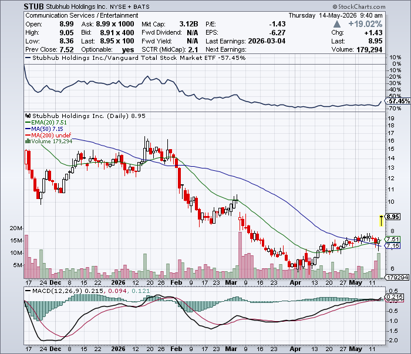Screen dimensions: 411x354
Task: Click the Low 8.36 value
Action: click(x=66, y=41)
